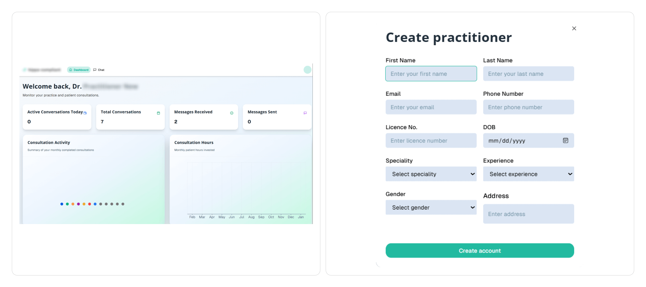Open the Select gender dropdown
Viewport: 646px width, 287px height.
(431, 207)
